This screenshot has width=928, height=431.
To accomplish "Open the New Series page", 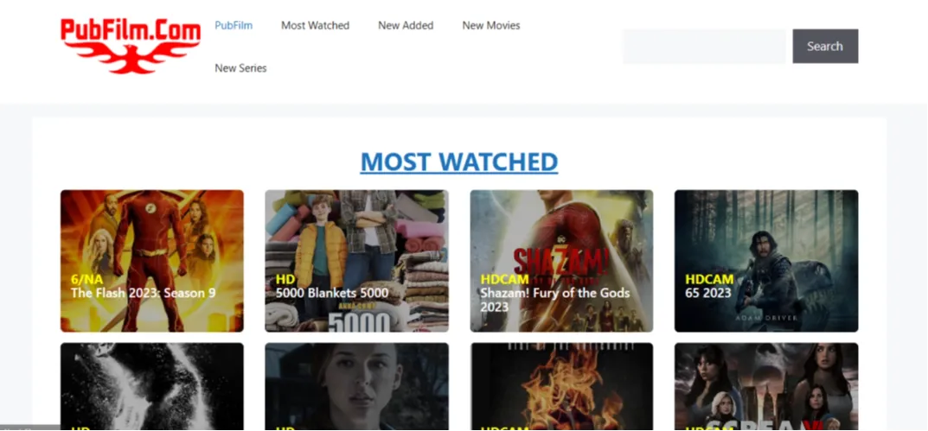I will tap(240, 67).
